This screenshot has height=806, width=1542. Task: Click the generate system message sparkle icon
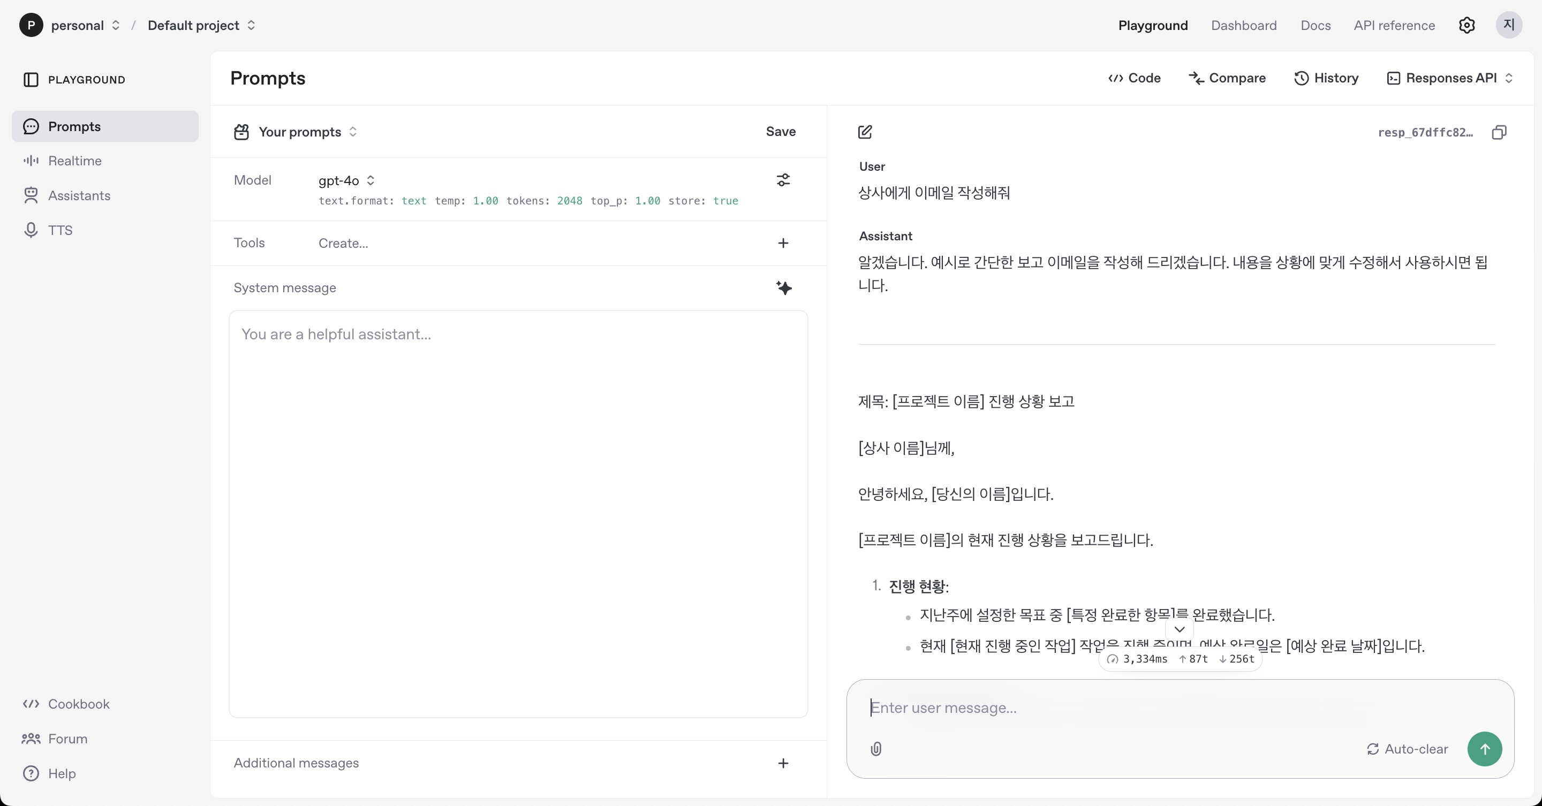[x=783, y=288]
